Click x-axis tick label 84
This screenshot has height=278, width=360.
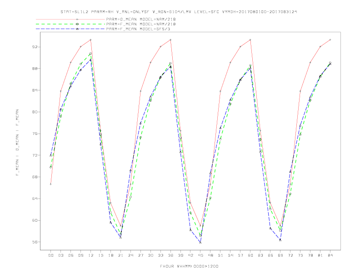tap(330, 255)
